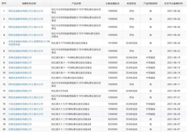Click the 收益特征 column header
This screenshot has width=187, height=132.
pos(131,3)
